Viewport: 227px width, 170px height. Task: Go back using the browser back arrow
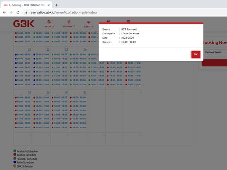[4, 12]
